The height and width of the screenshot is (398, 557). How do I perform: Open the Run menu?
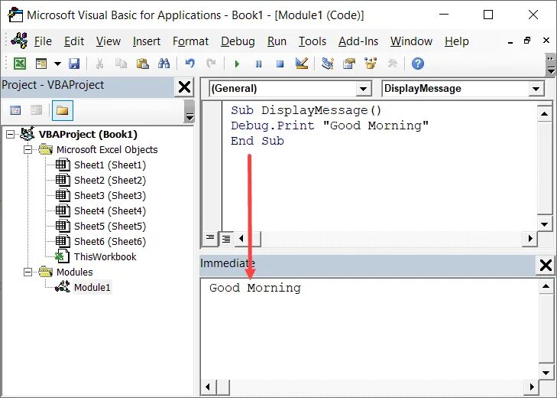click(x=277, y=41)
